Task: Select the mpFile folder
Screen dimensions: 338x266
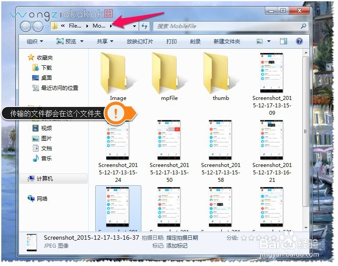Action: click(169, 76)
